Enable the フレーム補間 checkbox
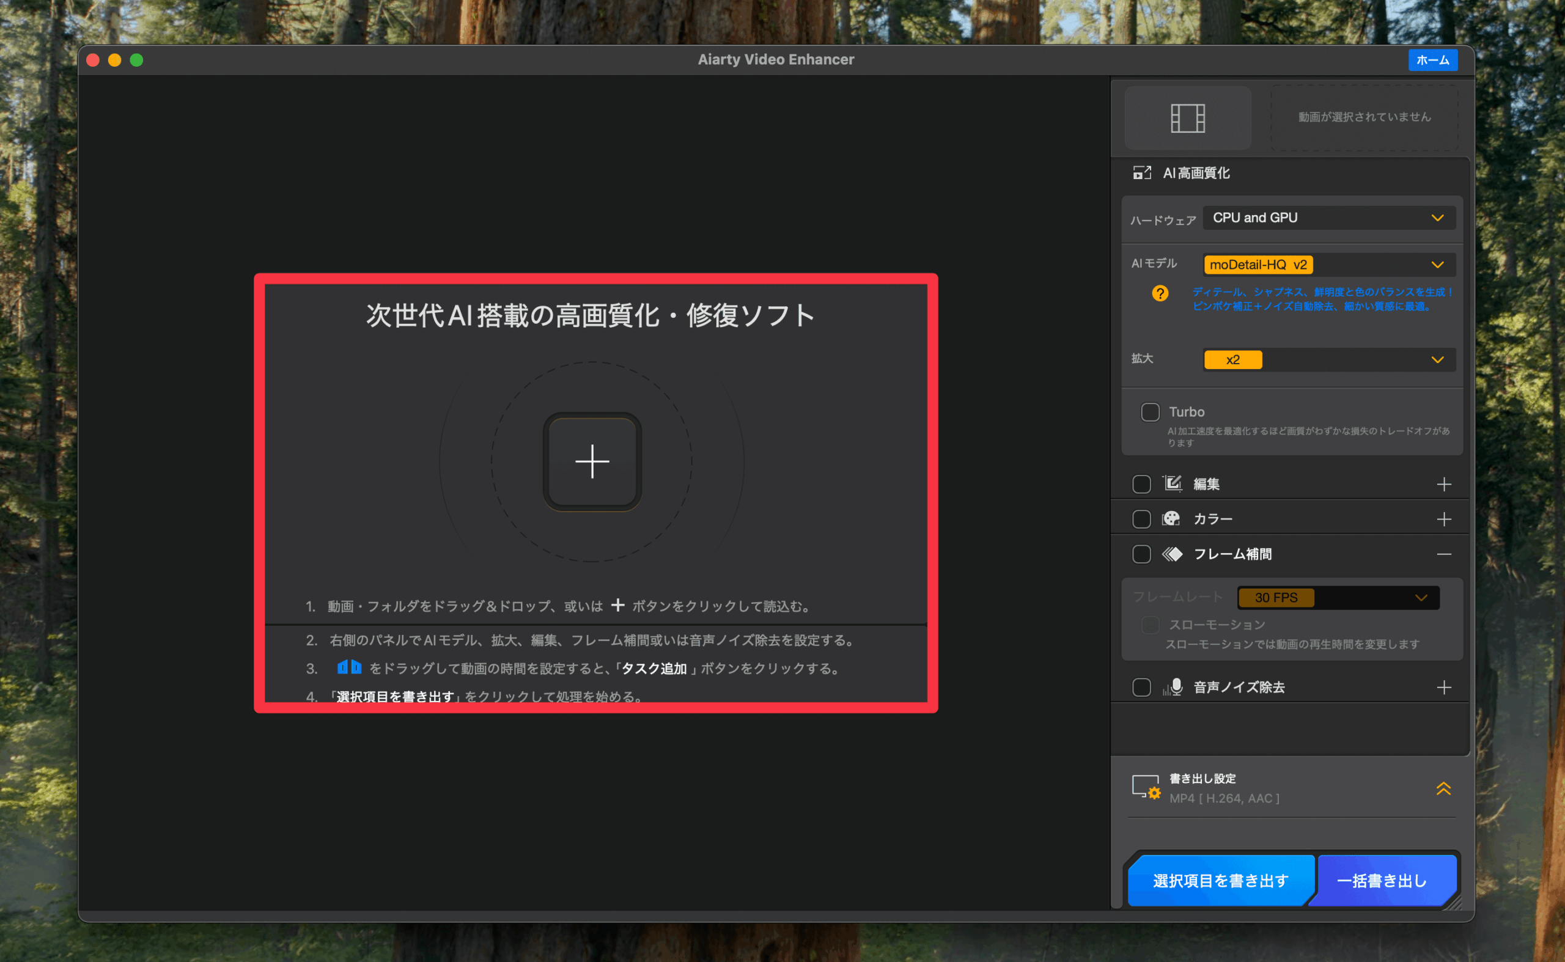 1141,554
